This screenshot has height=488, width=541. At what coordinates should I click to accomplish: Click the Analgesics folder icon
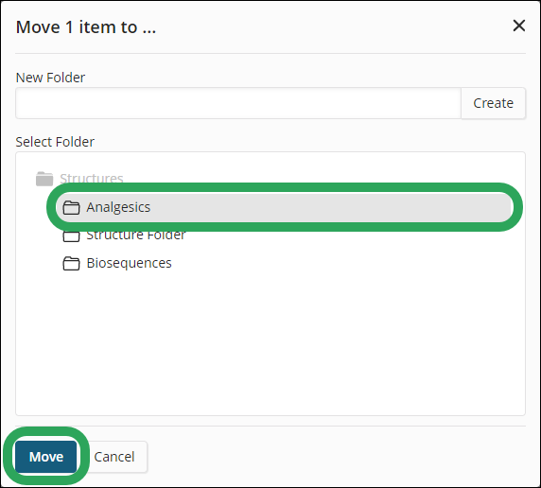pyautogui.click(x=72, y=207)
